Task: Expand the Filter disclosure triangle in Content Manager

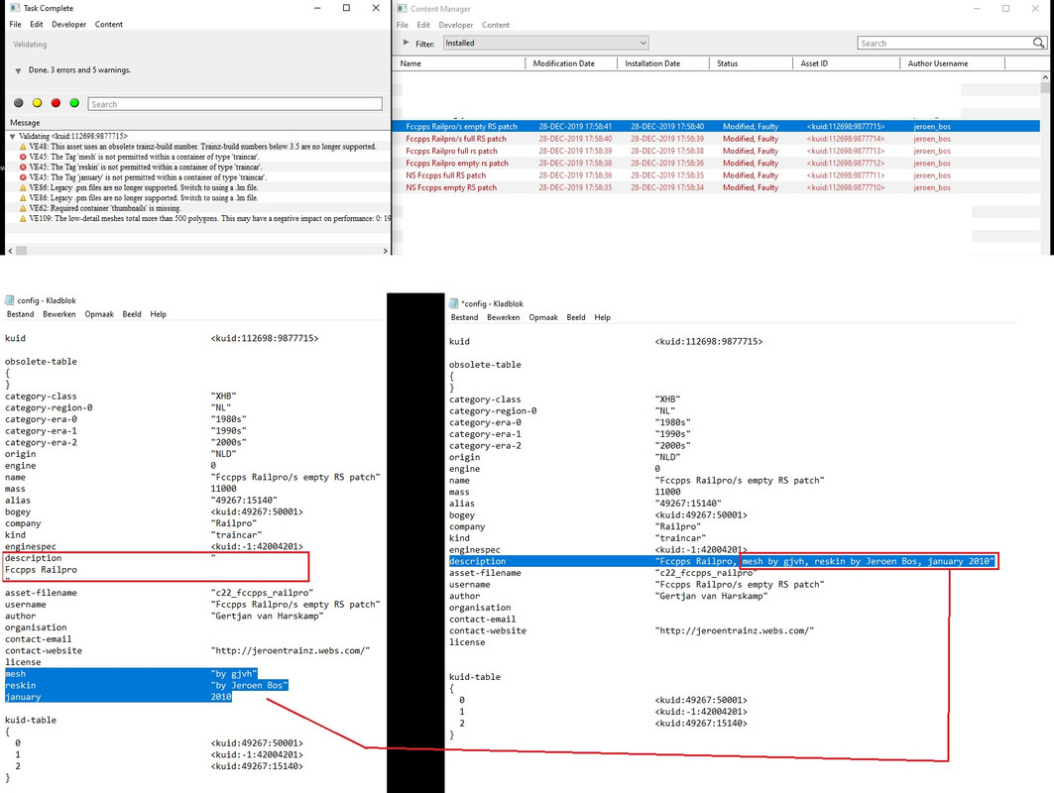Action: (406, 43)
